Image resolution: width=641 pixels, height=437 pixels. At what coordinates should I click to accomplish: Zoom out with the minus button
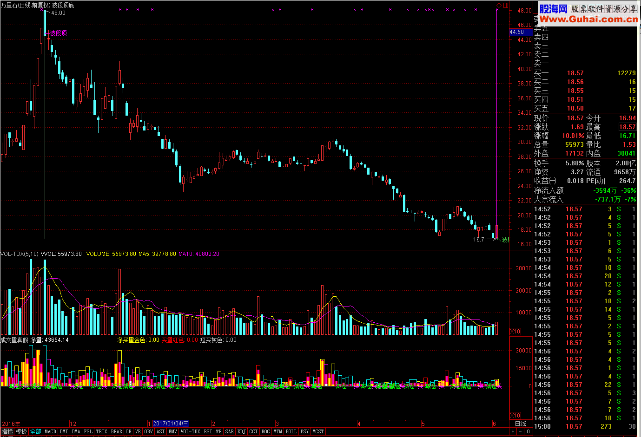click(x=521, y=431)
